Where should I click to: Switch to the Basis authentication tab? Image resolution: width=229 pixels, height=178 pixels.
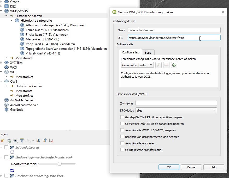148,53
